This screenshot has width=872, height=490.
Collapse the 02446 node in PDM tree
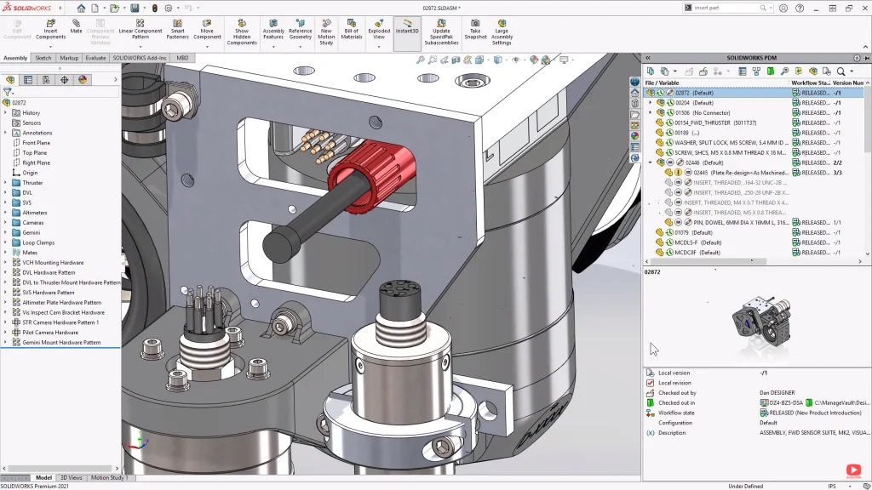click(651, 162)
